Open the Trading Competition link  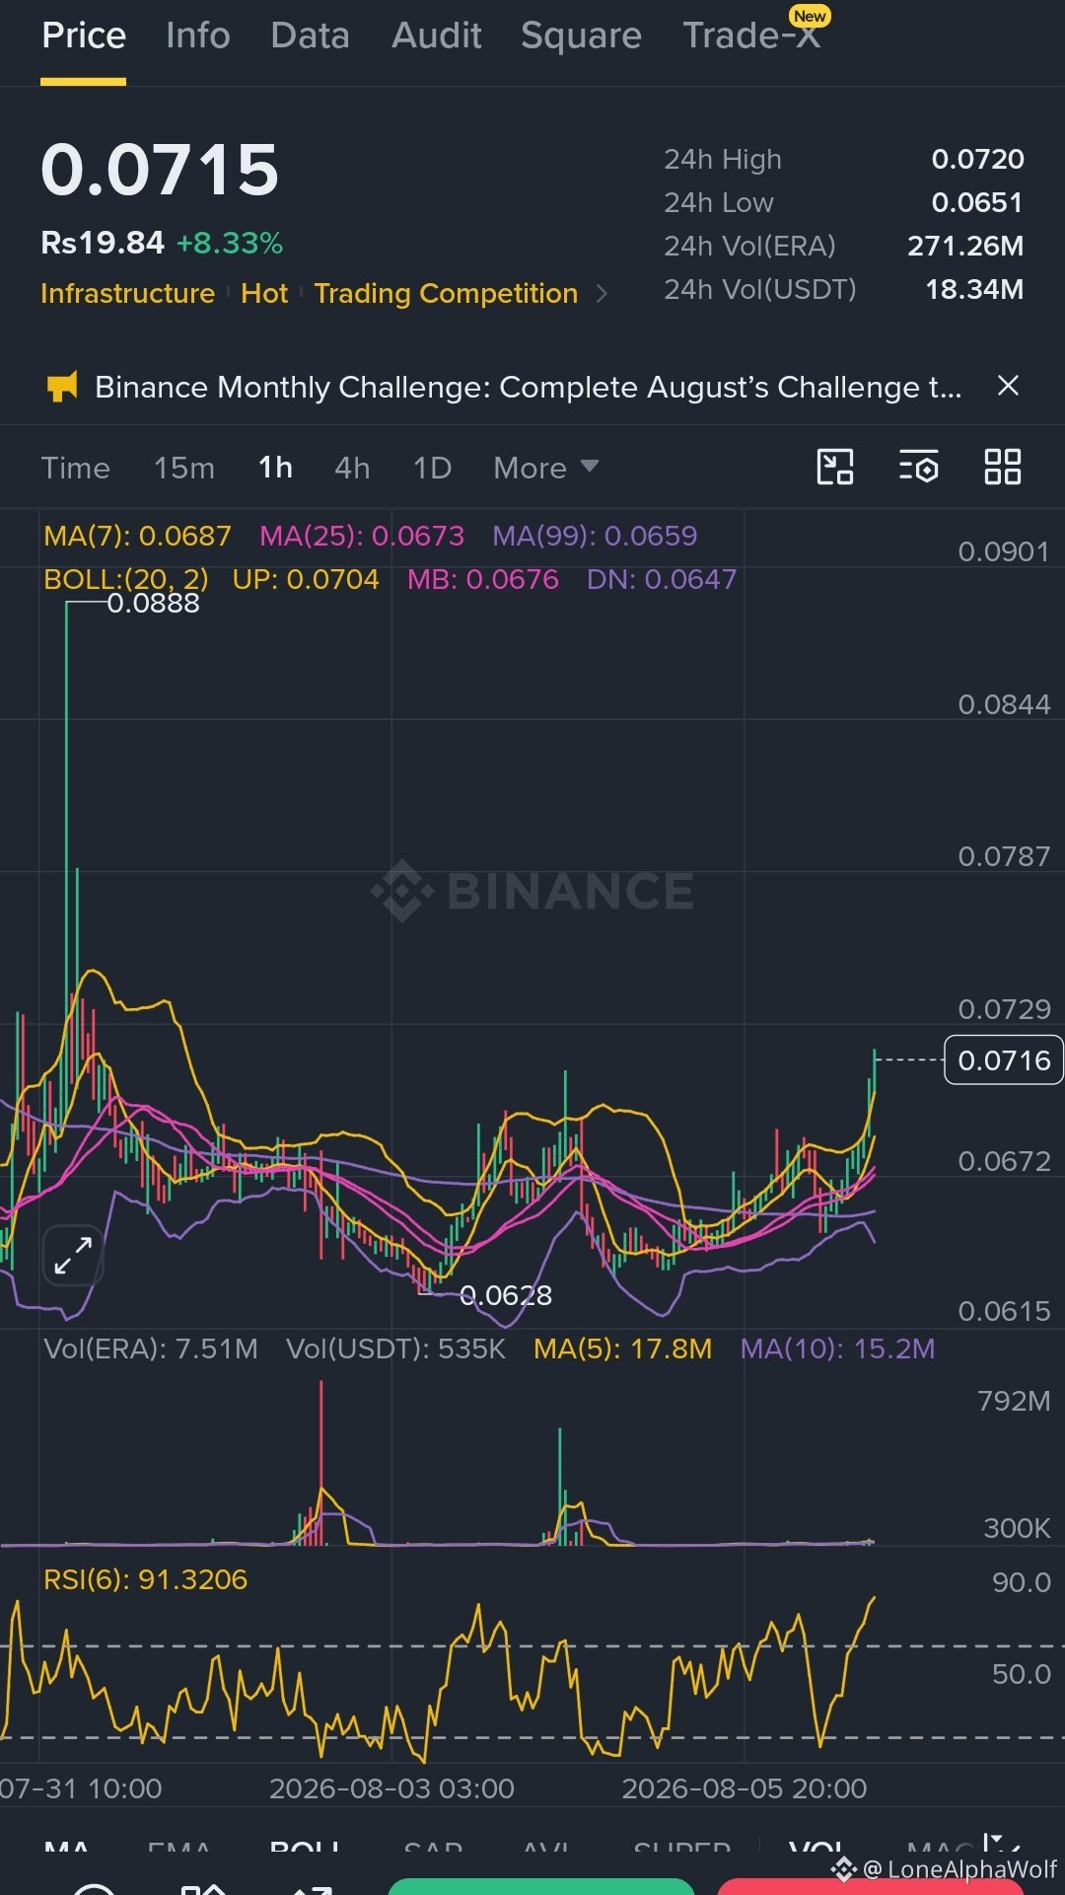446,293
